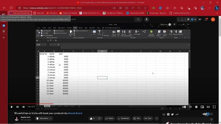Viewport: 221px width, 124px height.
Task: Click Excel's Text to Columns icon
Action: pos(114,33)
